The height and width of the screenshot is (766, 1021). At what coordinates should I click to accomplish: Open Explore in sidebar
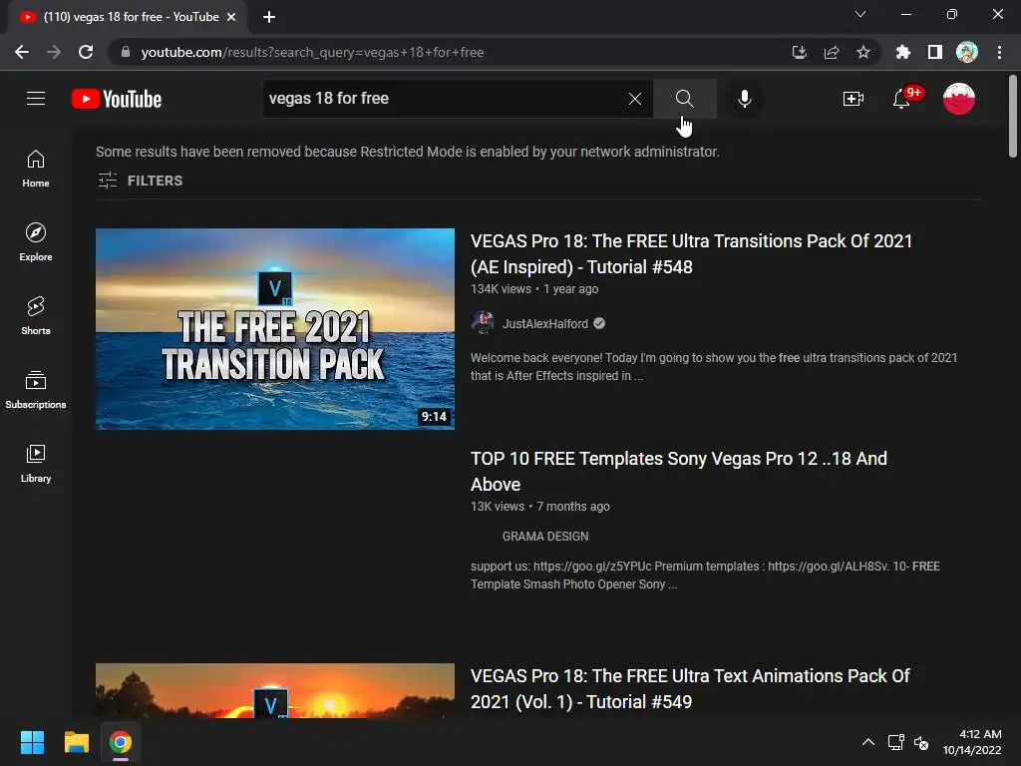click(x=36, y=242)
